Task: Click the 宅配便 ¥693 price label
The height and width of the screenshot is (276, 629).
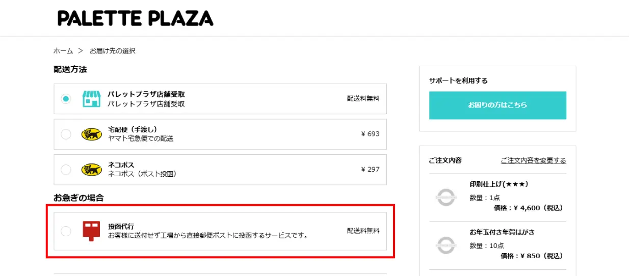Action: [370, 134]
